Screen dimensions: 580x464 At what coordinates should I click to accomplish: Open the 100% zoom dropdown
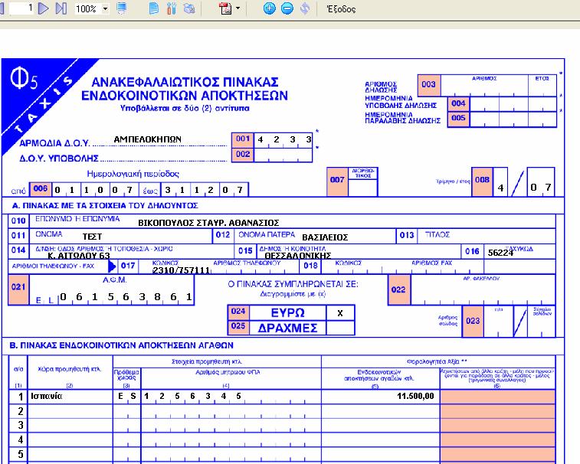pos(106,9)
